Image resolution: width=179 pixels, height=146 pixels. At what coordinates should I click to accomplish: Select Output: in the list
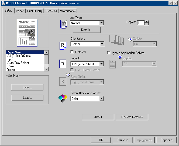coord(25,70)
